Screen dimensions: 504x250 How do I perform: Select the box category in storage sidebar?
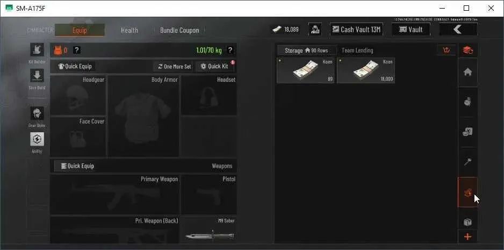click(467, 223)
